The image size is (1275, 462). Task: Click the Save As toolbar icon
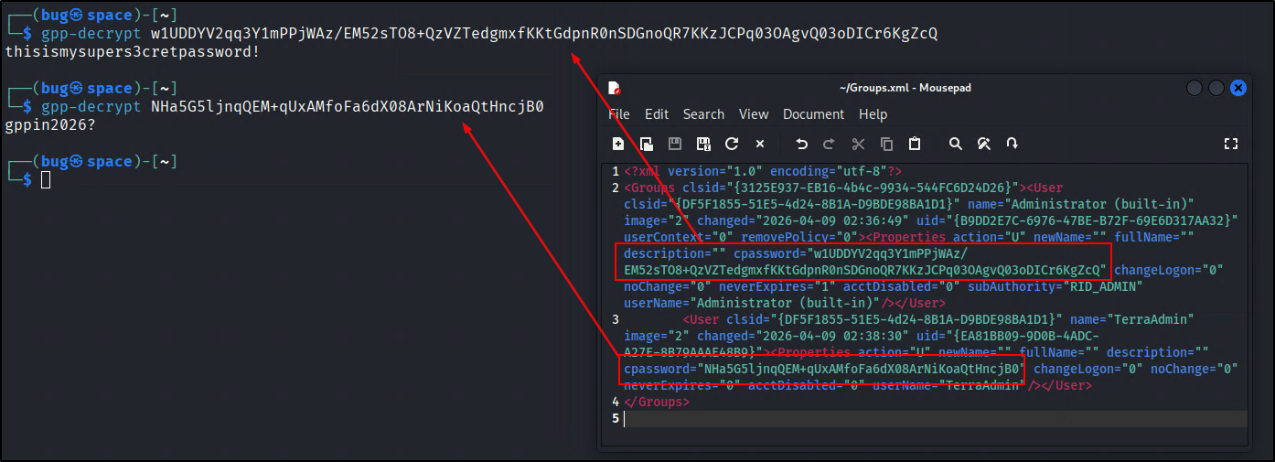pyautogui.click(x=703, y=144)
